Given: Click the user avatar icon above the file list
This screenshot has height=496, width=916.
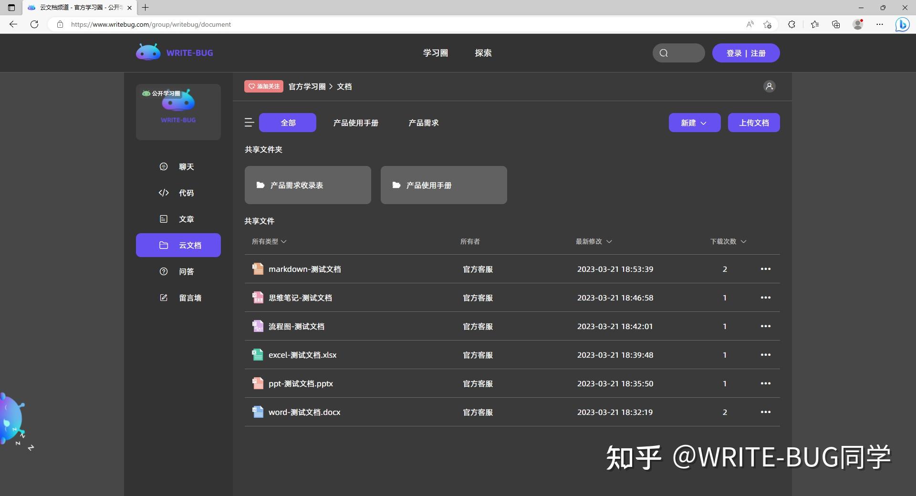Looking at the screenshot, I should coord(769,86).
